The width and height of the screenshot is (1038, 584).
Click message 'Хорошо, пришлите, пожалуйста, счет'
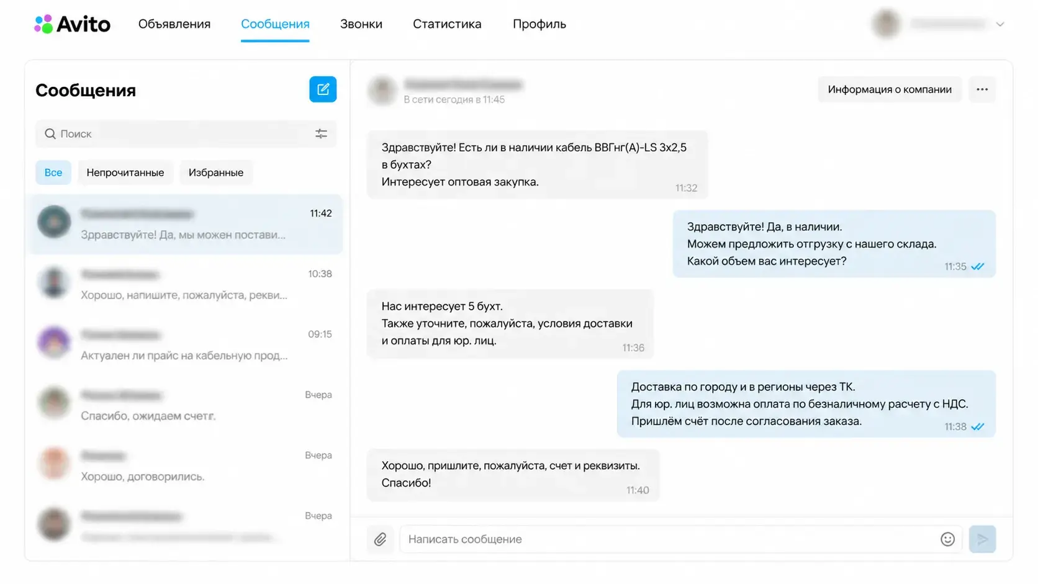(x=513, y=475)
